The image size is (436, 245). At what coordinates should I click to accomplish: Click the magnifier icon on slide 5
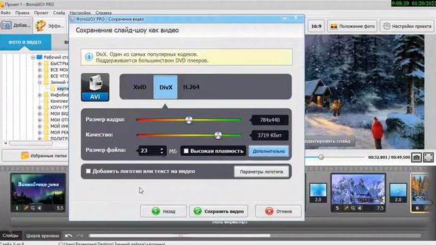tap(353, 208)
